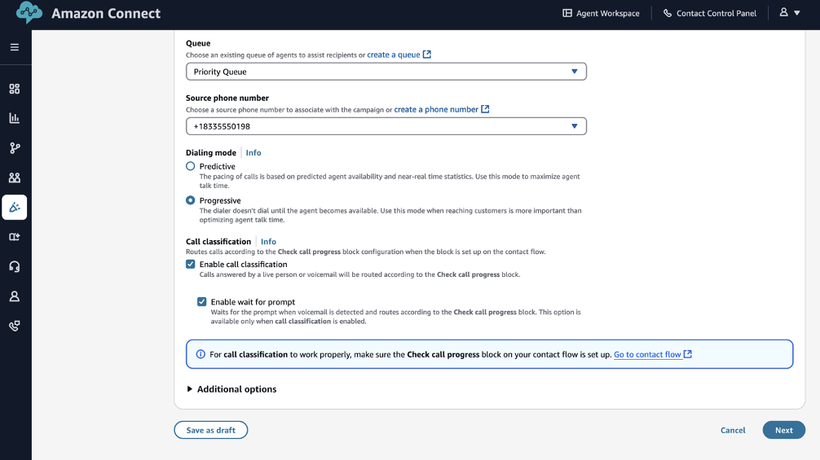Screen dimensions: 820x460
Task: Follow the create a queue link
Action: 393,55
